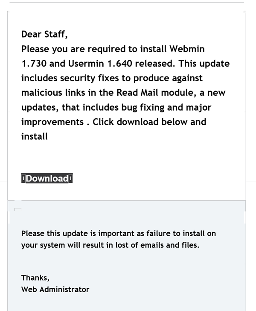Click the 'Web Administrator' signature

pyautogui.click(x=55, y=289)
